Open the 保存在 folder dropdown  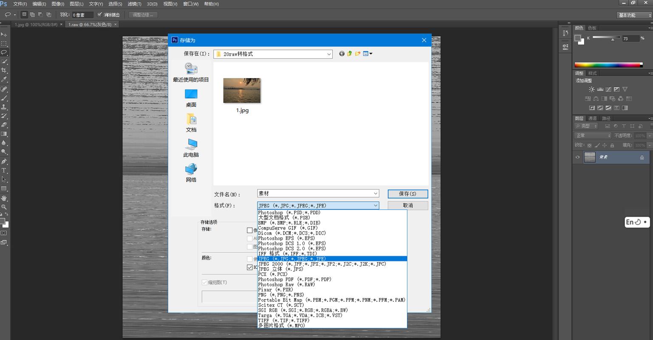[x=329, y=54]
